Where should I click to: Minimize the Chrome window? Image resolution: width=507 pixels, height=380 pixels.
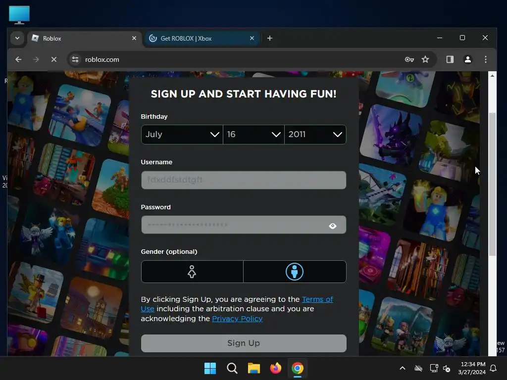440,38
